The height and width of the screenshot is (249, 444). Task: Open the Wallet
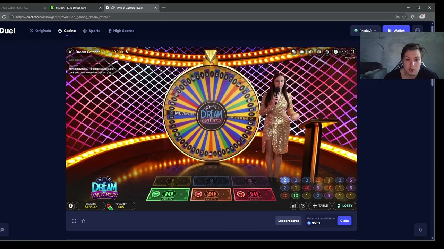396,31
